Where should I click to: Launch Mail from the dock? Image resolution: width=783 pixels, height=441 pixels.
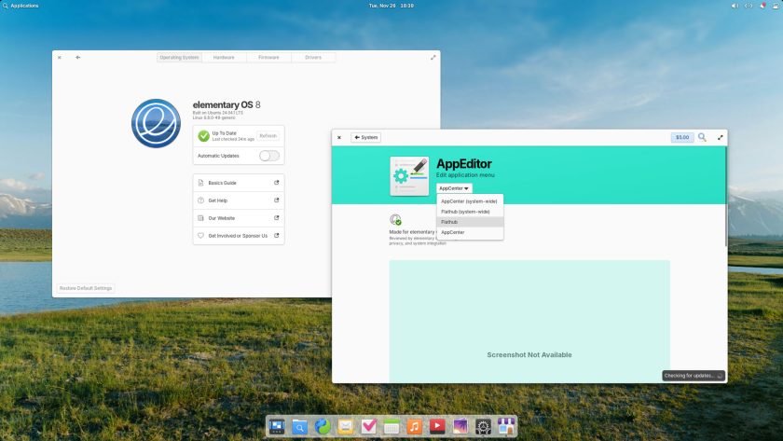346,426
